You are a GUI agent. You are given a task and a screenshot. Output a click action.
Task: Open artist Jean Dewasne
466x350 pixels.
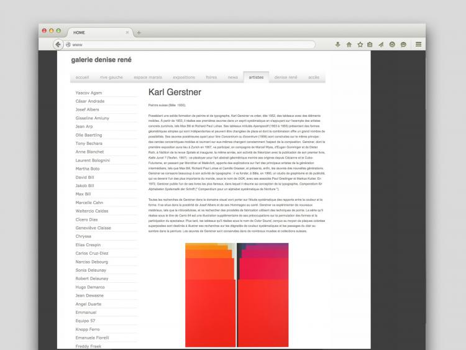click(89, 295)
